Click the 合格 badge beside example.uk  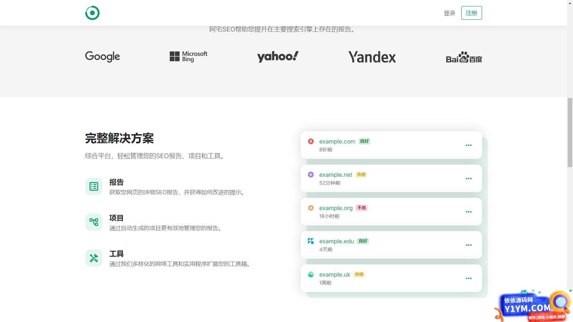[359, 274]
